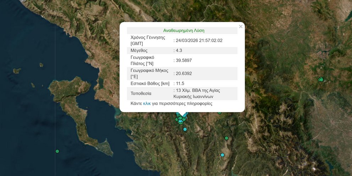Click the green marker southeast of the cluster

click(x=226, y=138)
